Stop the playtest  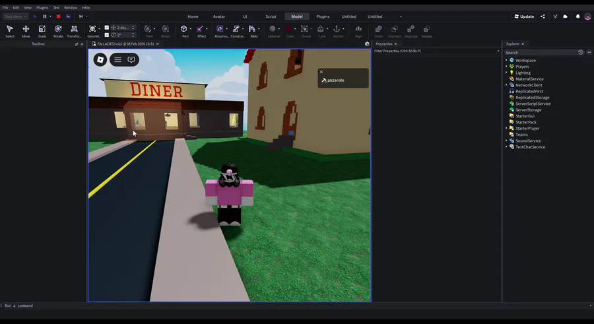tap(58, 16)
